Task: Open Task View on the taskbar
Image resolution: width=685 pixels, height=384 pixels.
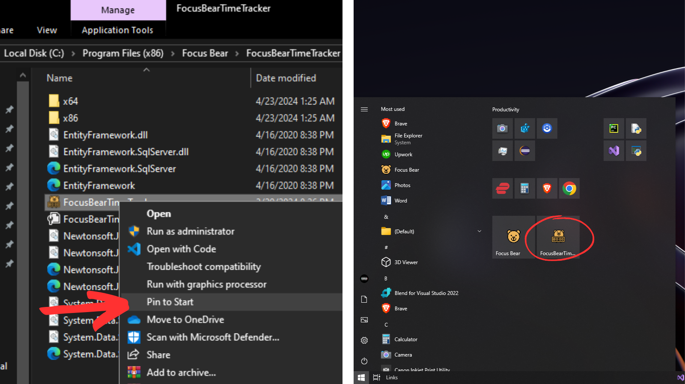Action: (377, 378)
